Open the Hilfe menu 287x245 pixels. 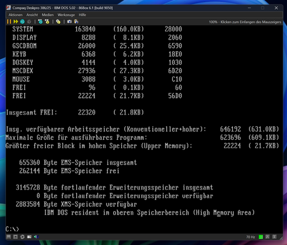[82, 15]
